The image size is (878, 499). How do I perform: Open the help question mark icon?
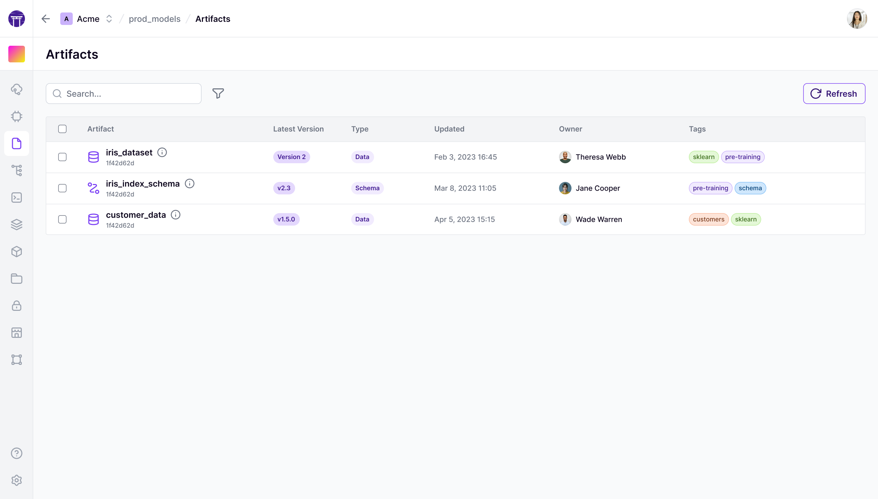click(x=17, y=453)
